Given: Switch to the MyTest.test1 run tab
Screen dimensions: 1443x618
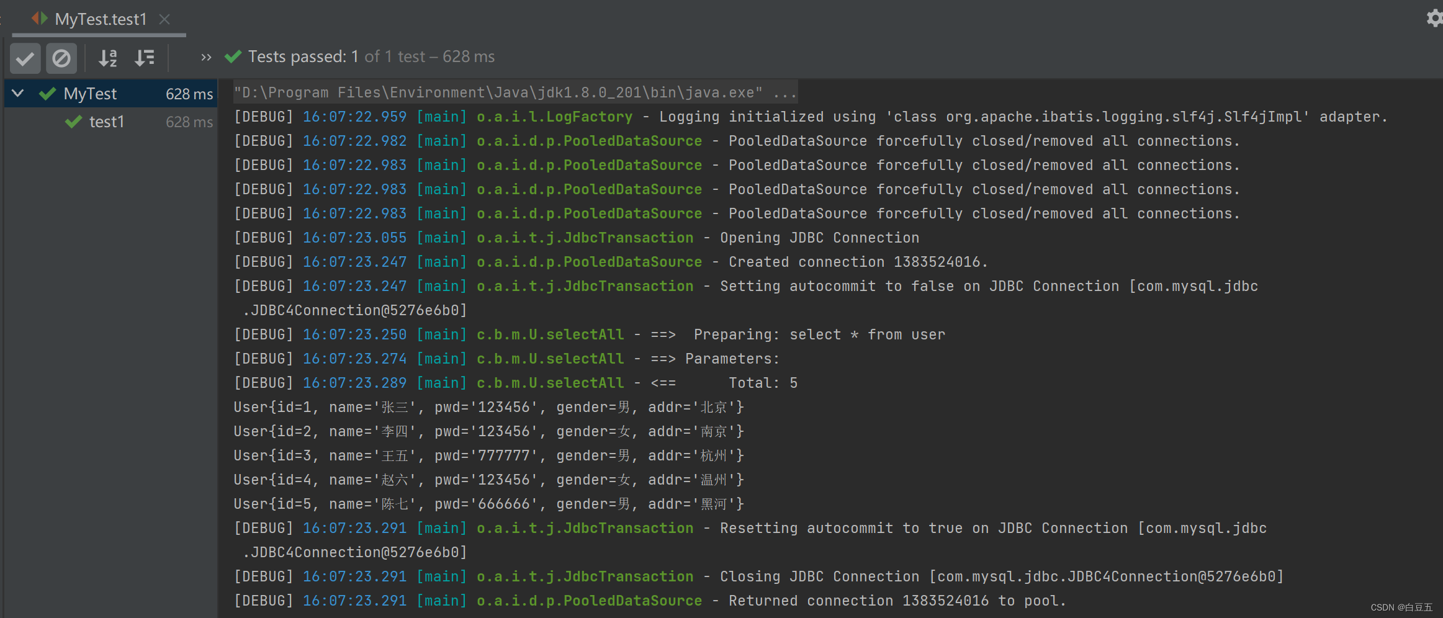Looking at the screenshot, I should coord(101,19).
